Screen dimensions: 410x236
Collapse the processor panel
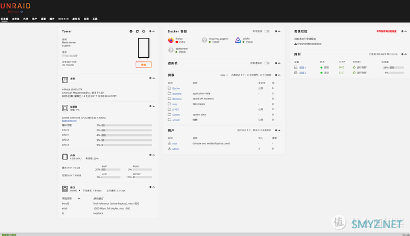(x=154, y=106)
